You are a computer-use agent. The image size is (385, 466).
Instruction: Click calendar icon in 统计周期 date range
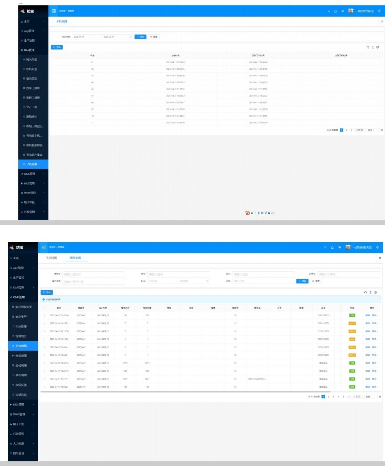pyautogui.click(x=131, y=37)
